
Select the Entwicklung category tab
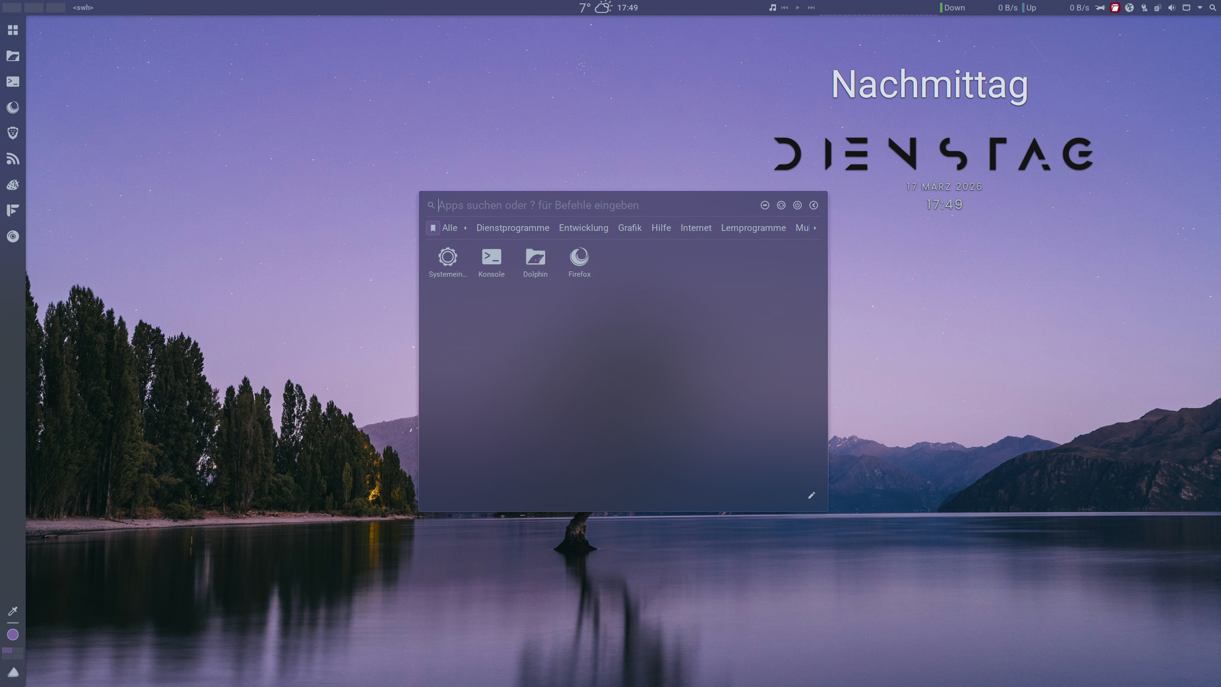[583, 228]
